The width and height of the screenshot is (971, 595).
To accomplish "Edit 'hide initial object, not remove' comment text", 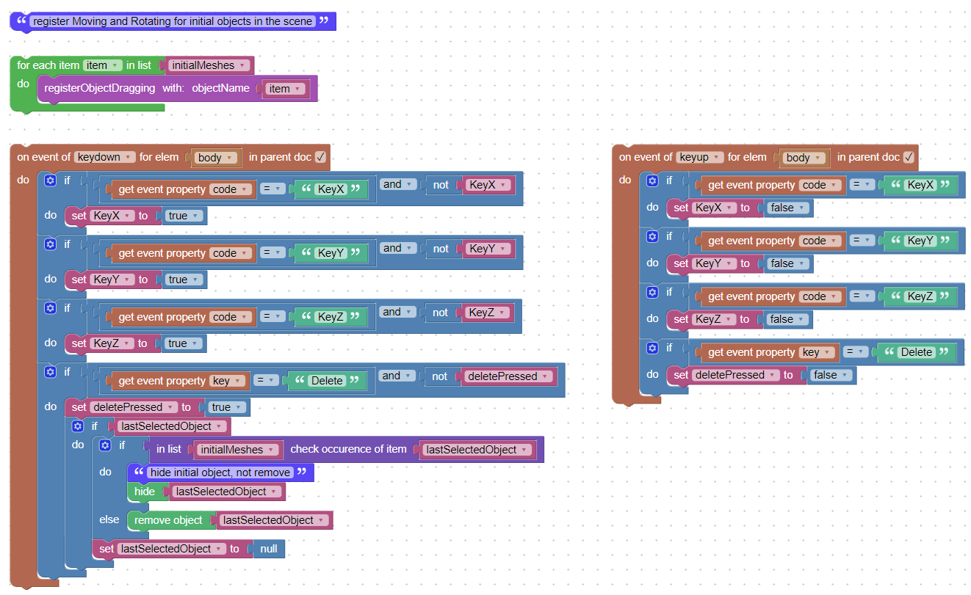I will 220,472.
